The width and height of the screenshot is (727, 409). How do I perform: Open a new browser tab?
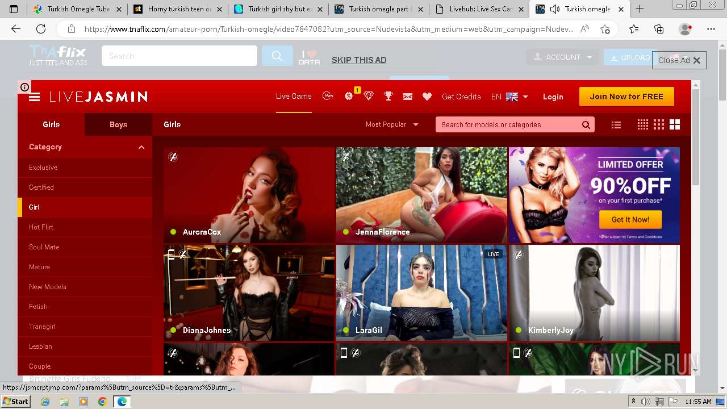[640, 9]
